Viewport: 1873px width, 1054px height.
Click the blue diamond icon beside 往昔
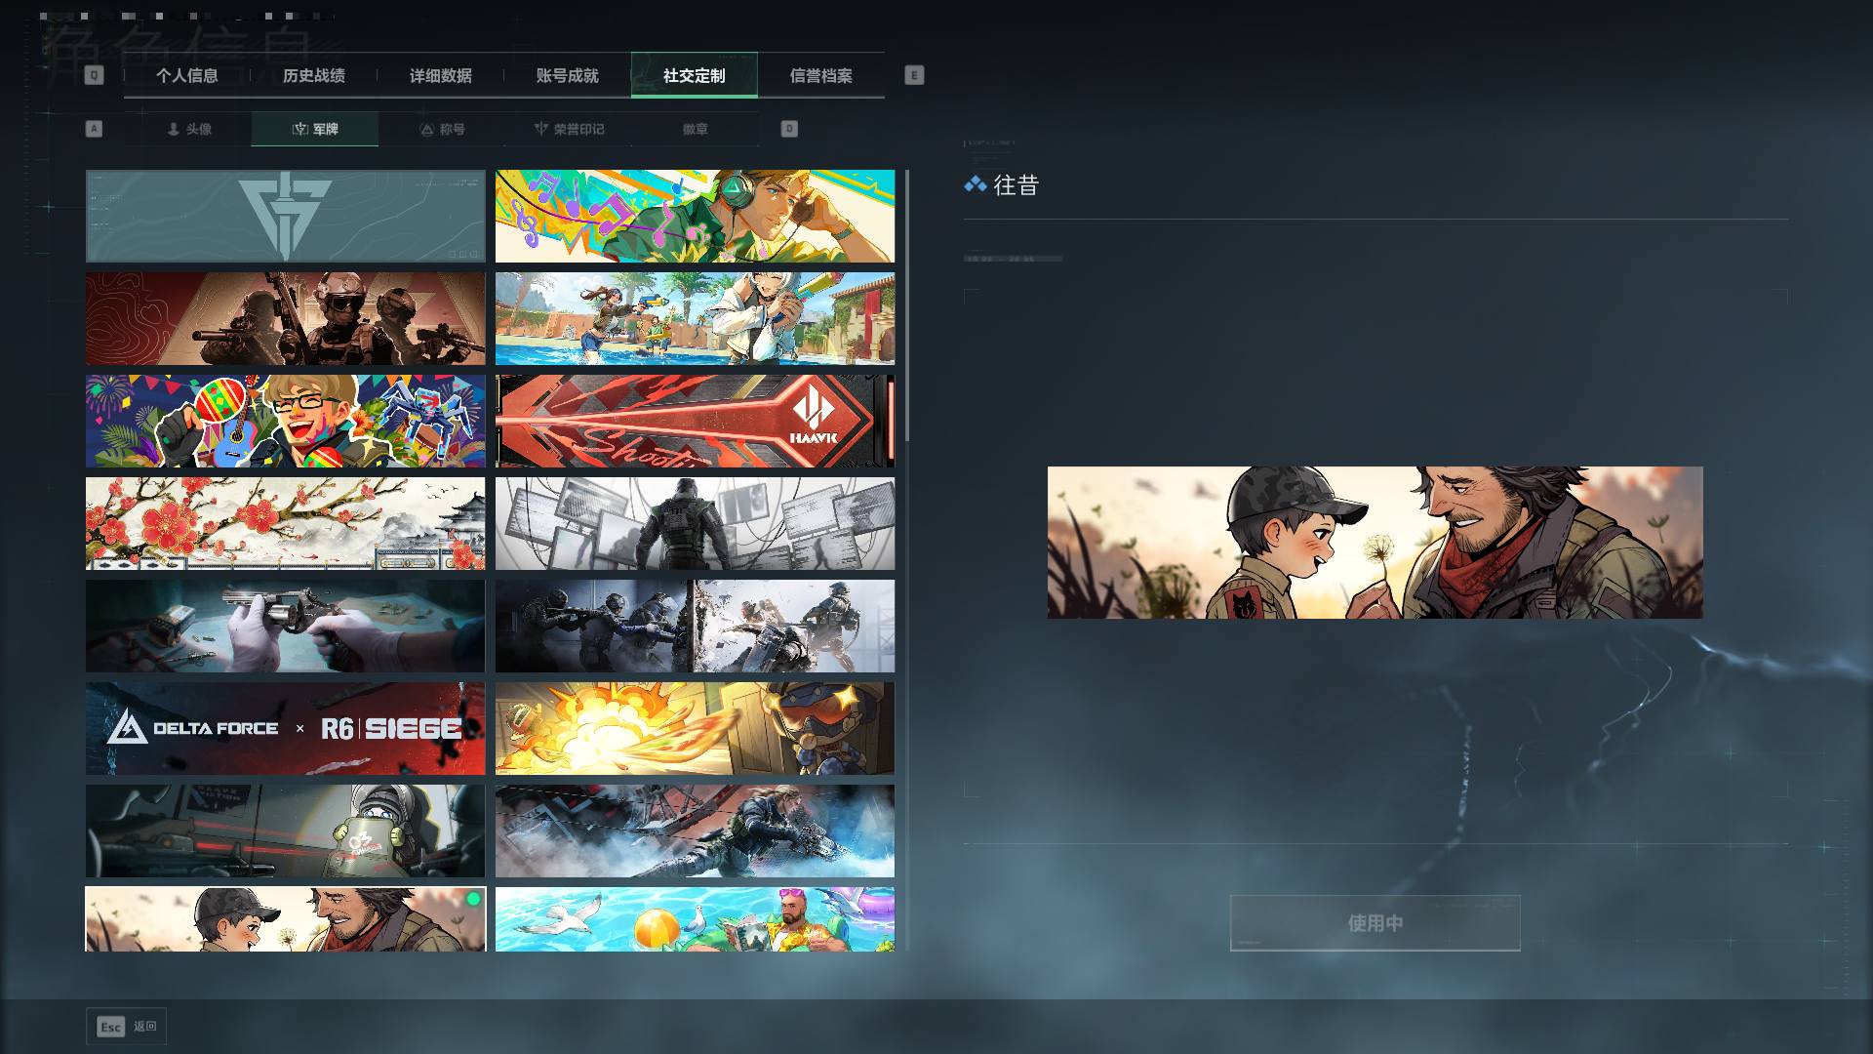tap(975, 184)
